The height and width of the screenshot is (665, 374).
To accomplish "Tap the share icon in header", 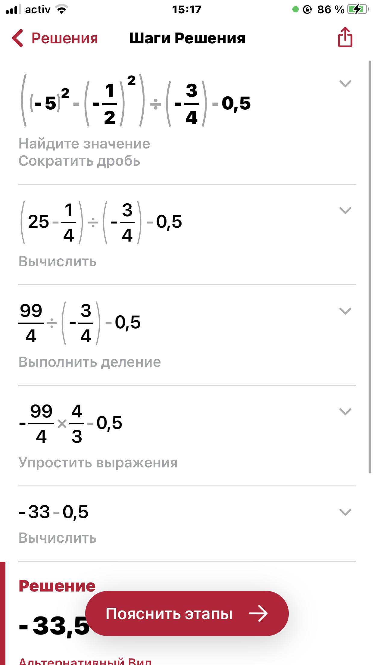I will tap(345, 38).
